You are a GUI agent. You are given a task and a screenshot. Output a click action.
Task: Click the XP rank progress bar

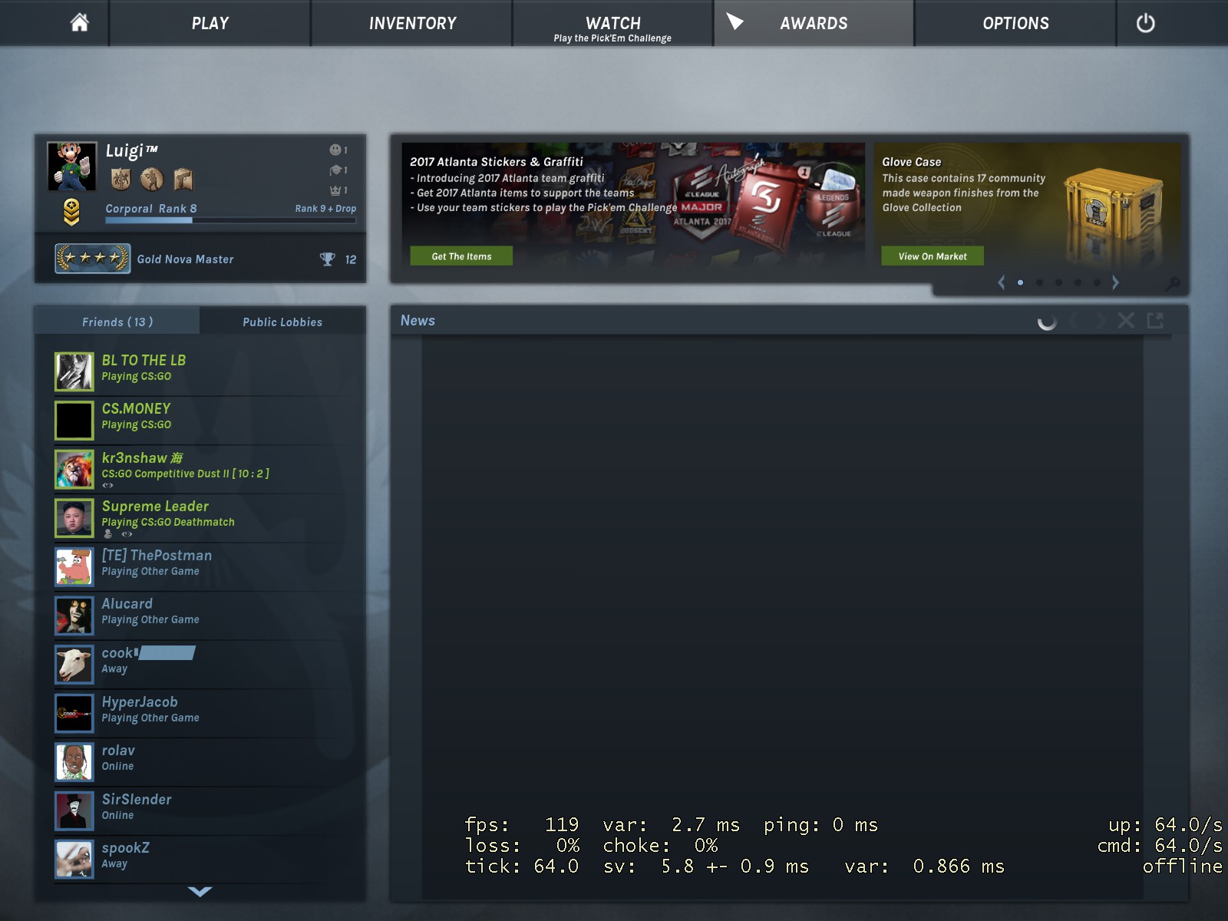(230, 220)
